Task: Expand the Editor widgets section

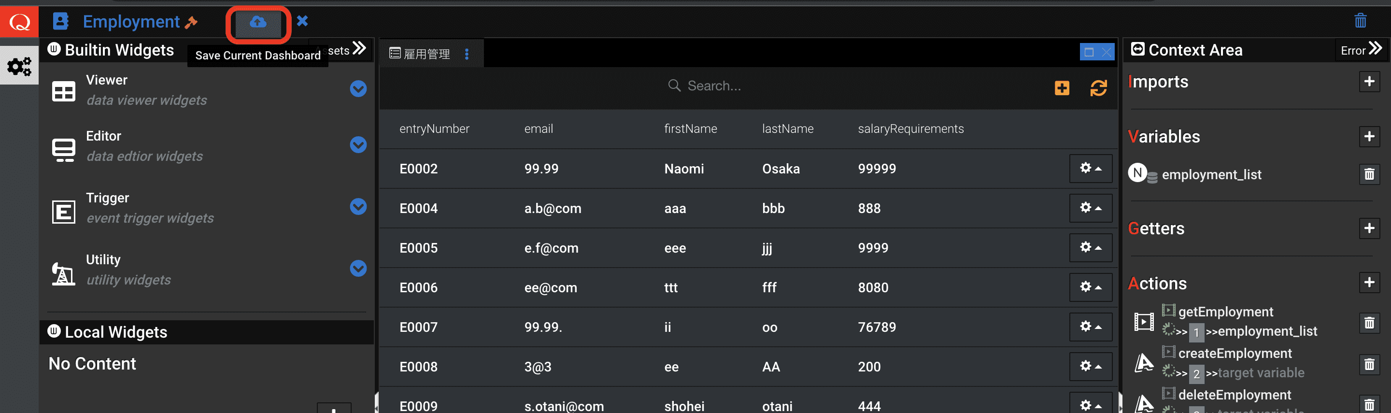Action: [358, 145]
